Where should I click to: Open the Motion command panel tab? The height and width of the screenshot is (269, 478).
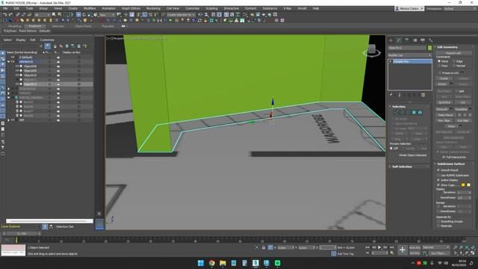[415, 40]
